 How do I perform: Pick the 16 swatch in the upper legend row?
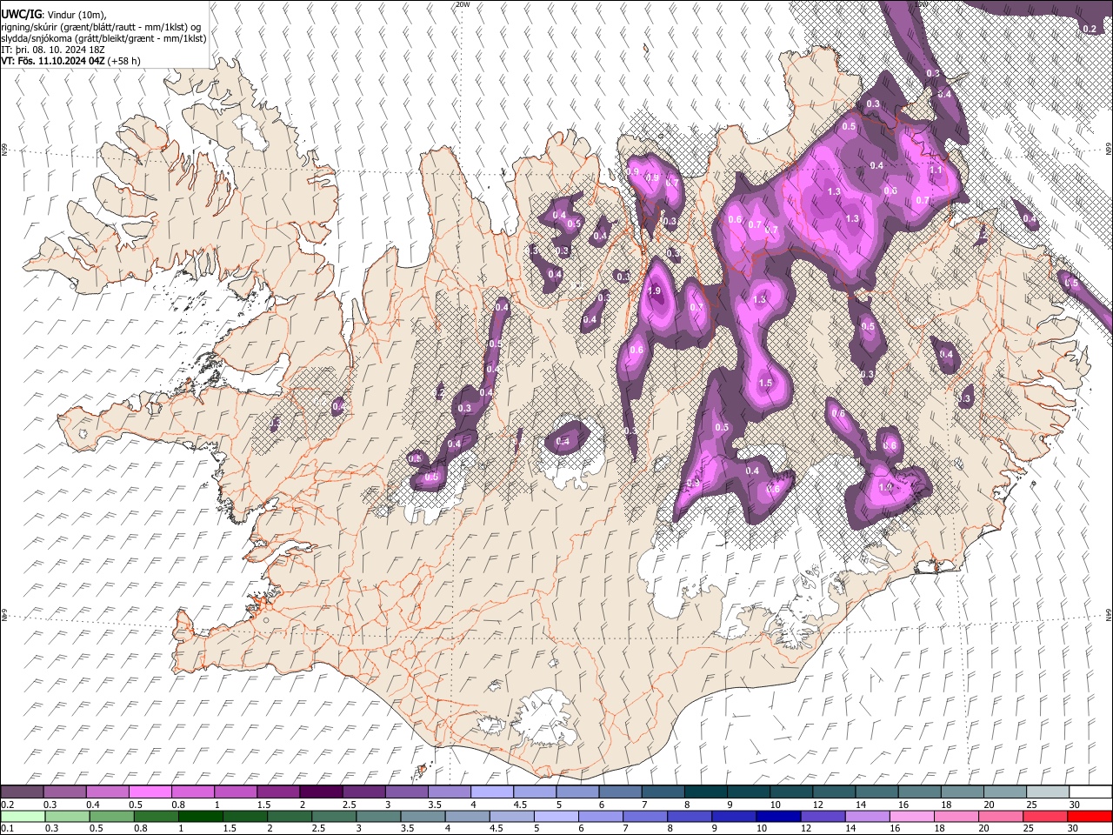point(919,792)
